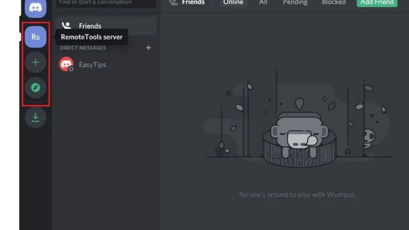This screenshot has width=409, height=230.
Task: Switch to the All friends tab
Action: click(263, 3)
